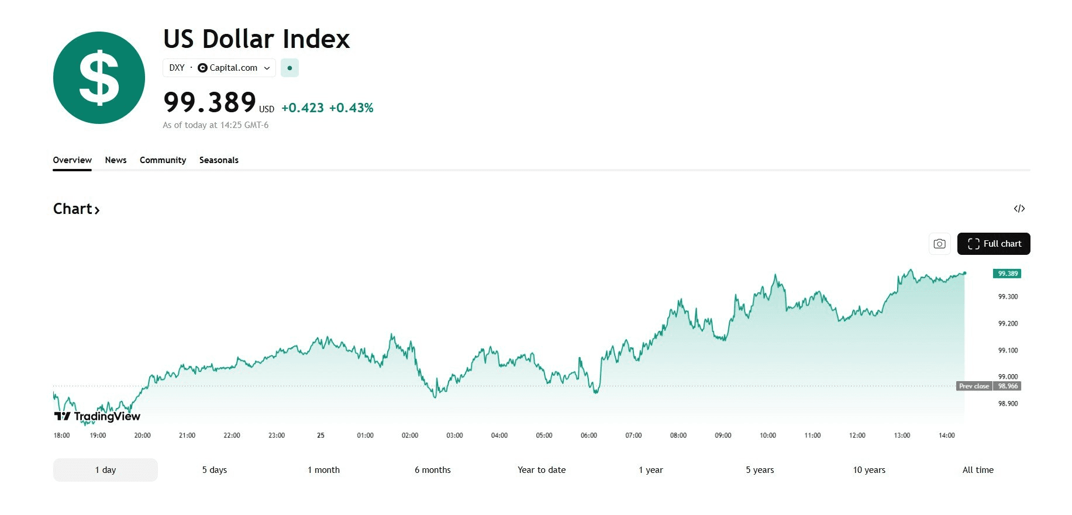Open the DXY Capital.com source dropdown
The image size is (1072, 515).
point(219,68)
